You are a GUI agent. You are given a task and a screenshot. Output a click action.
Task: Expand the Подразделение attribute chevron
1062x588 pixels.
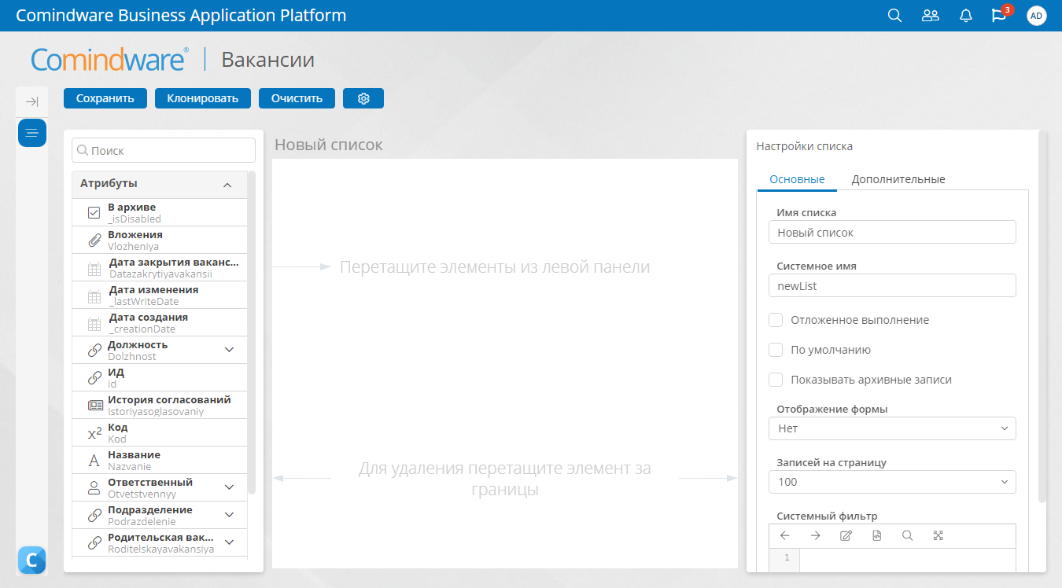click(230, 515)
